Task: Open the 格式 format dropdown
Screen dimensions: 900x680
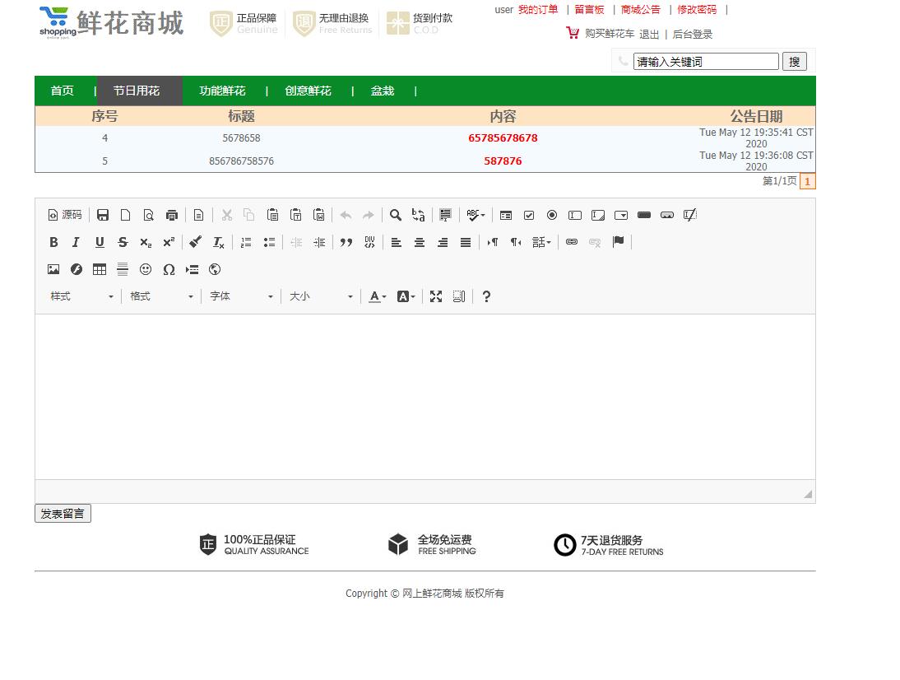Action: [x=160, y=296]
